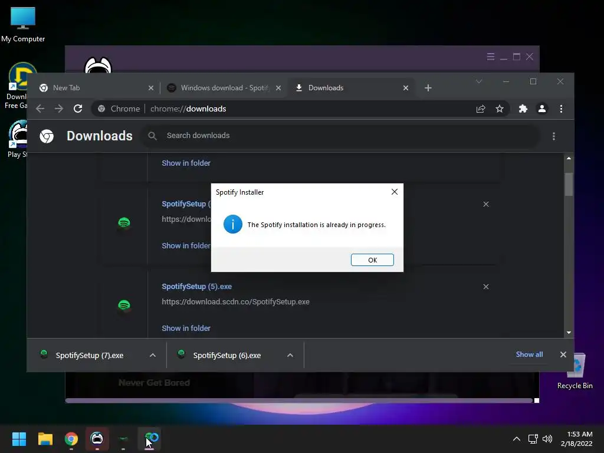The height and width of the screenshot is (453, 604).
Task: Close the Downloads tab
Action: coord(406,88)
